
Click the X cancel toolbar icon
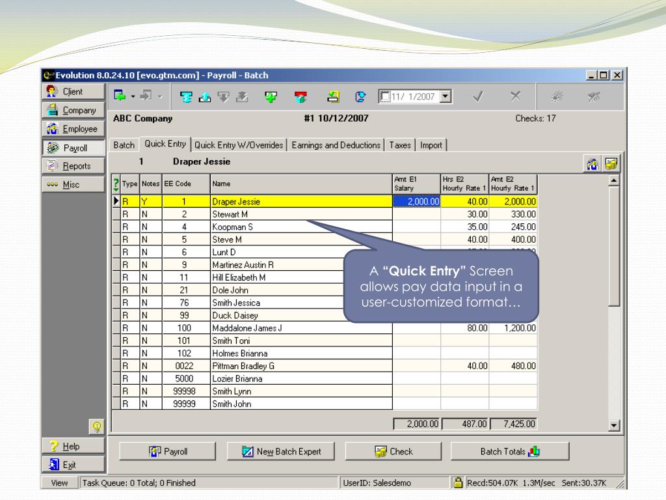tap(515, 96)
